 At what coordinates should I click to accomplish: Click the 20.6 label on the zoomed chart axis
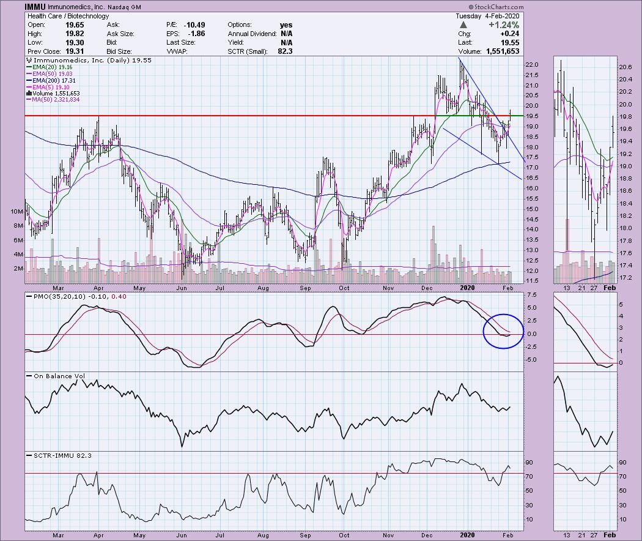(x=626, y=67)
